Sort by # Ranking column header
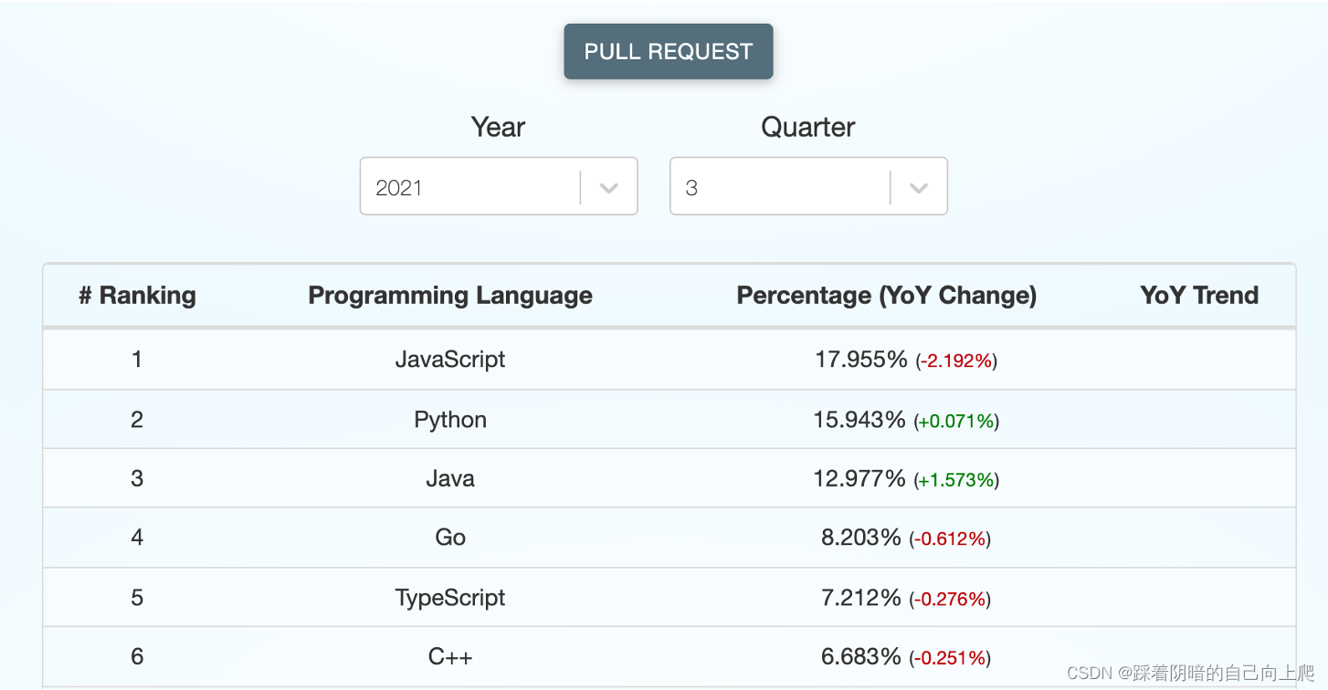 click(x=137, y=296)
